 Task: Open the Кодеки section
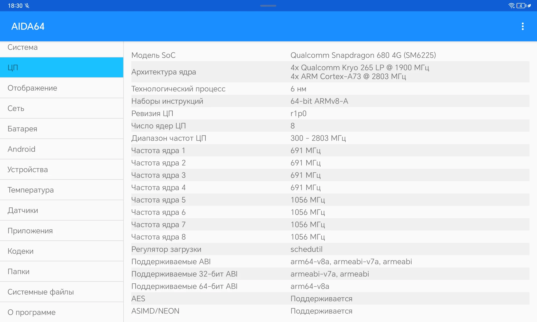pos(62,251)
